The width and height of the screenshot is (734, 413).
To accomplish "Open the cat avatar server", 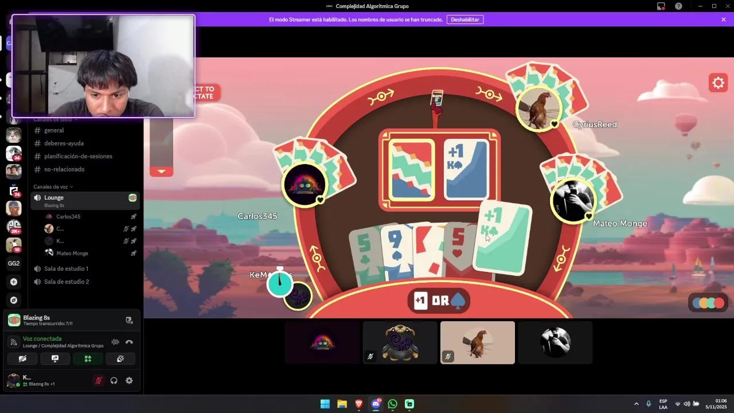I will pyautogui.click(x=14, y=135).
